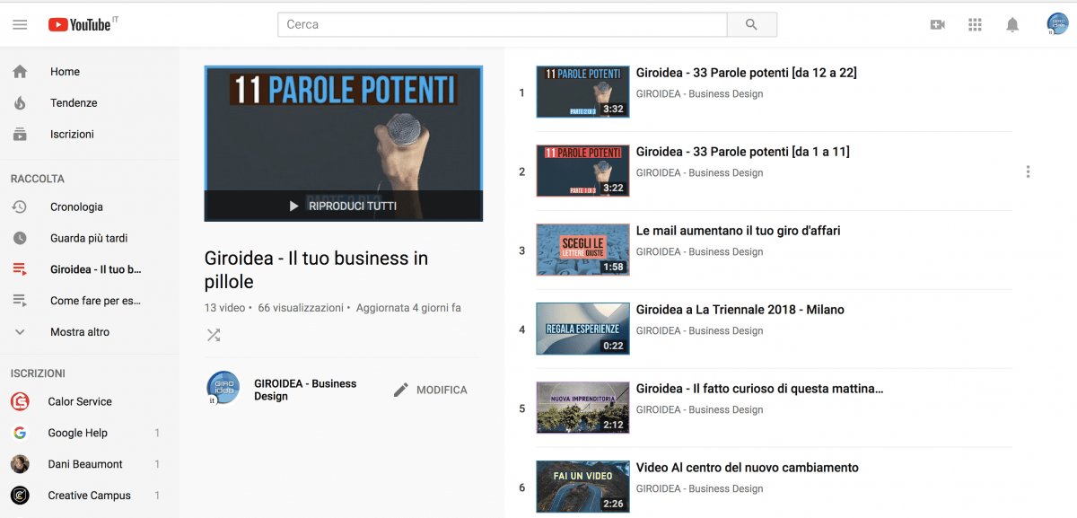Click the Guarda più tardi clock icon
This screenshot has width=1077, height=518.
(x=20, y=238)
